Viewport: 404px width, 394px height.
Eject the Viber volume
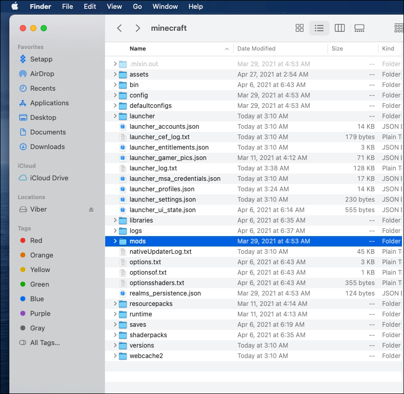(91, 210)
